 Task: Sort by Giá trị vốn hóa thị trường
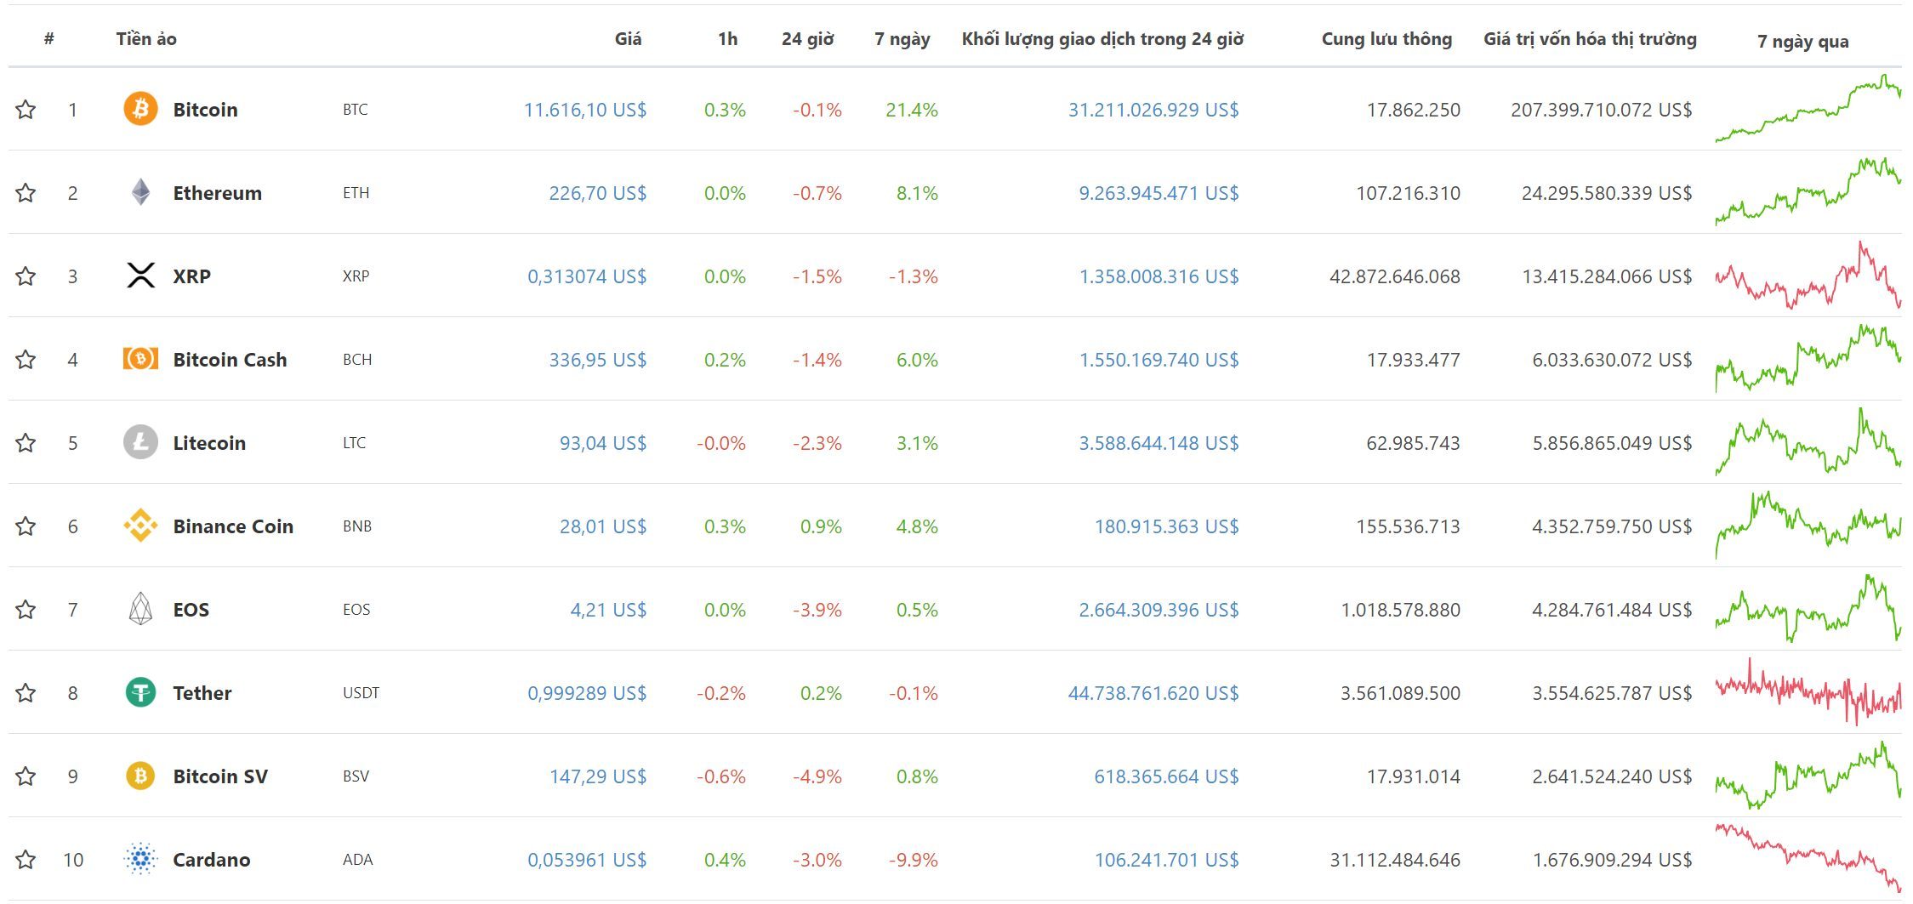pos(1590,38)
